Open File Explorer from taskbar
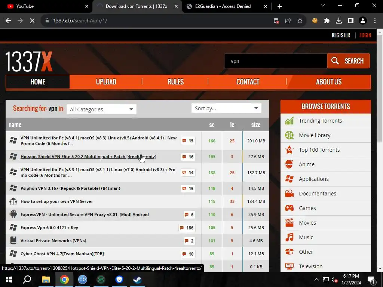Screen dimensions: 383x287 (46, 280)
